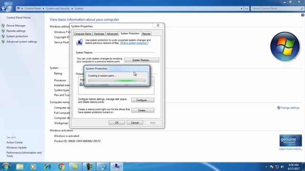Open Advanced system settings sidebar link

point(21,42)
